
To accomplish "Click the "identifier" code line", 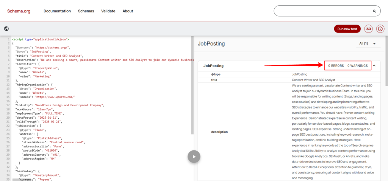I will (x=27, y=64).
